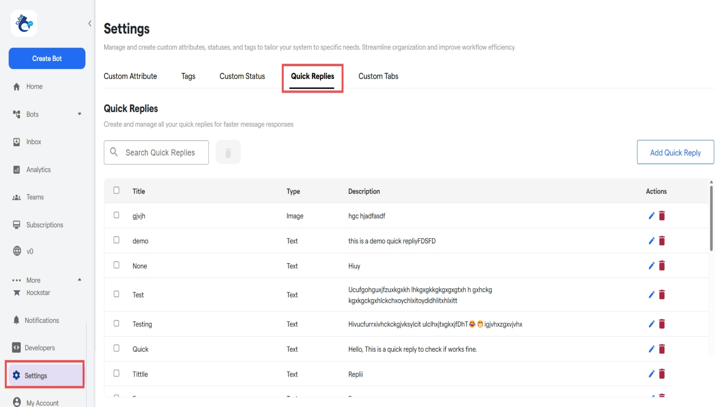721x407 pixels.
Task: Check the box for Quick row
Action: pyautogui.click(x=116, y=348)
